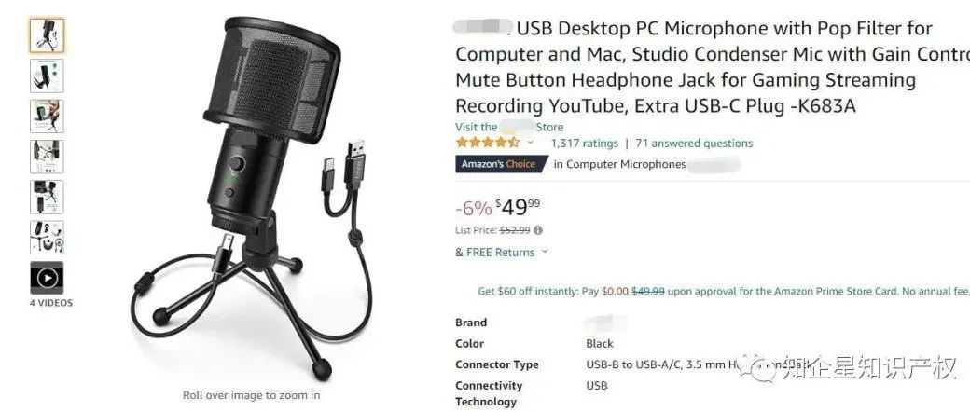Open the 1,317 ratings link
Viewport: 970px width, 412px height.
(585, 144)
